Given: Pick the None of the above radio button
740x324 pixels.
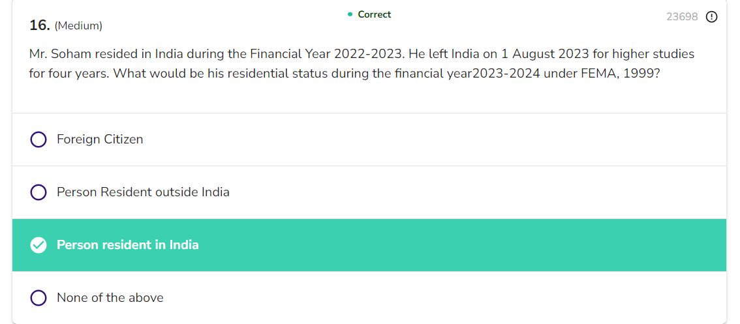Looking at the screenshot, I should pos(39,298).
